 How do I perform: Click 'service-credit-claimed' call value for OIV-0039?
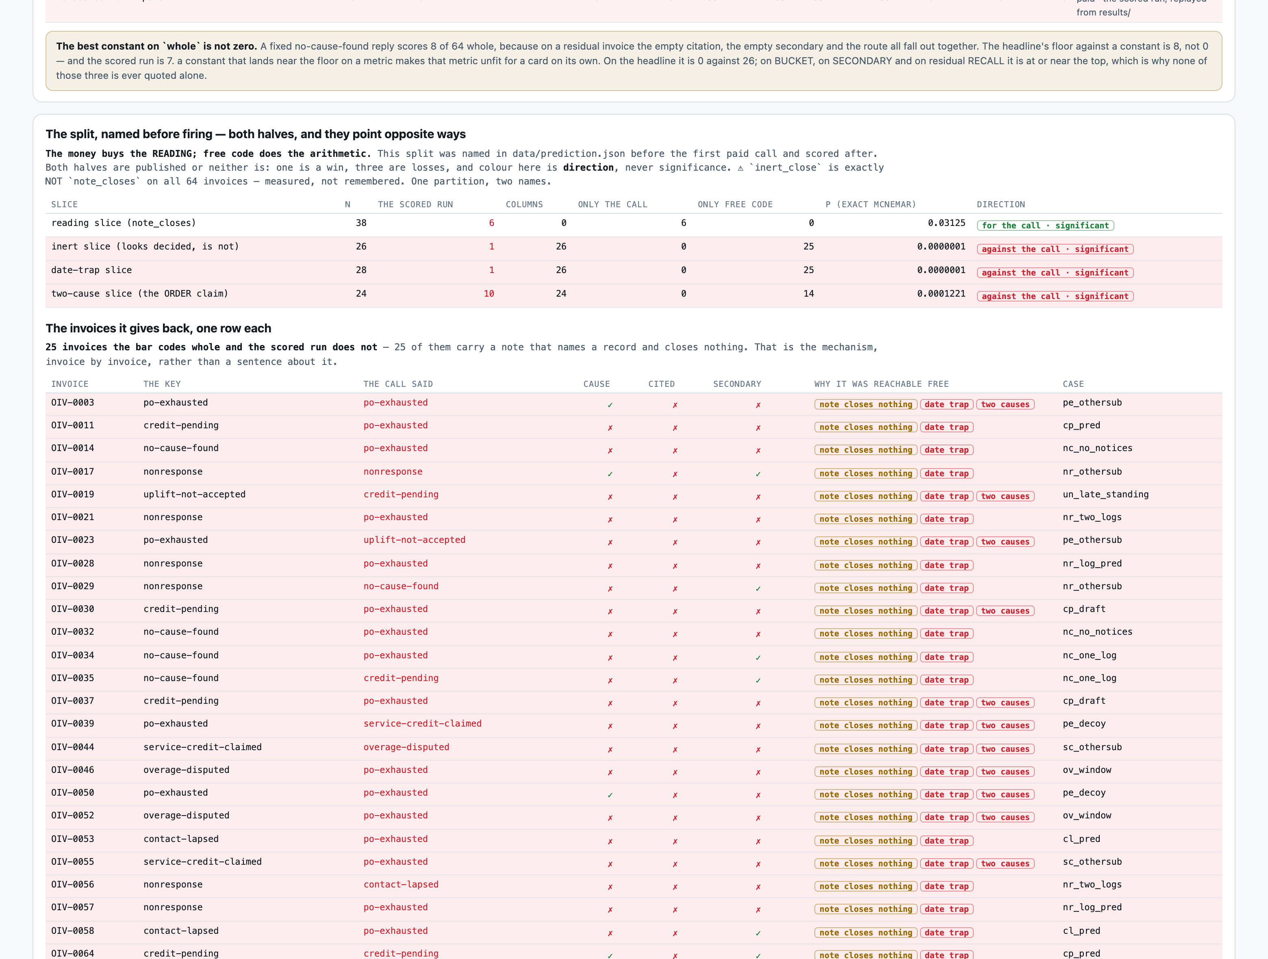(423, 723)
